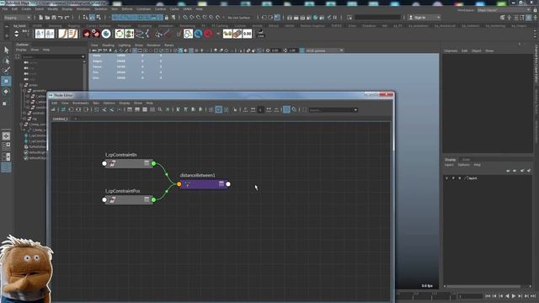Open the sRGB gamma view transform dropdown
539x303 pixels.
point(324,50)
